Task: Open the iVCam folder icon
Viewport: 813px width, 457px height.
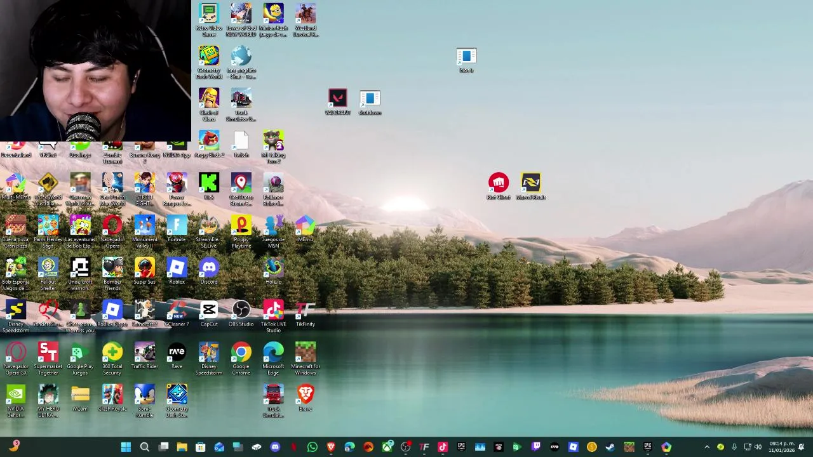Action: [80, 398]
